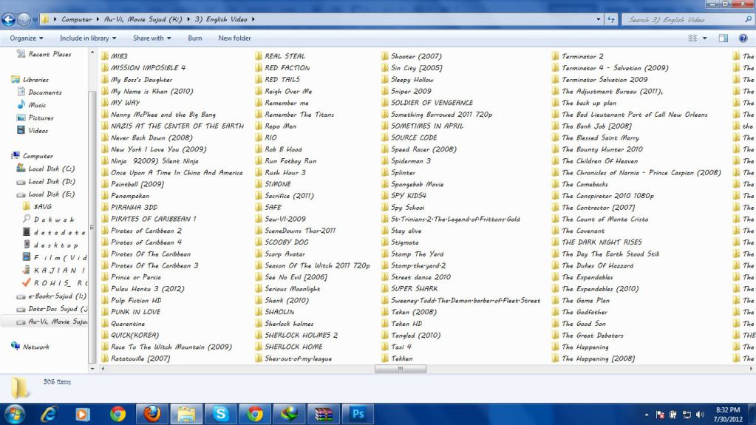This screenshot has height=425, width=756.
Task: Select the REAL STEAL folder
Action: point(285,56)
